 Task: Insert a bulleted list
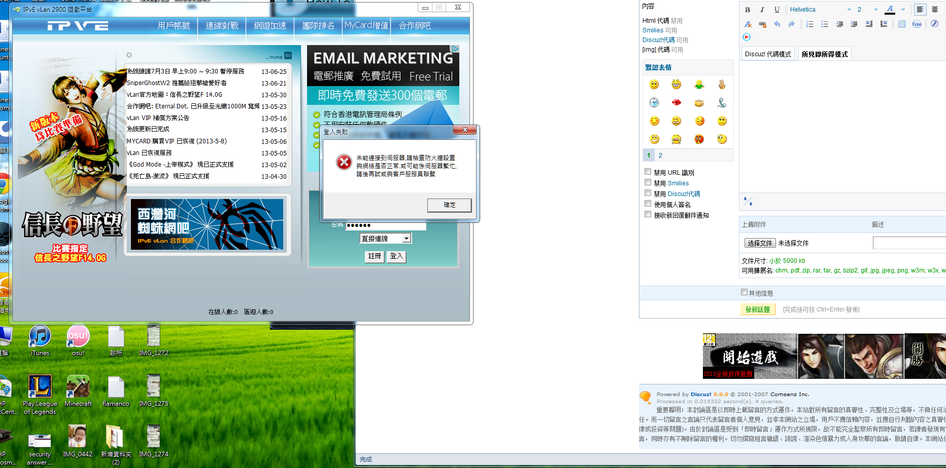pyautogui.click(x=825, y=24)
